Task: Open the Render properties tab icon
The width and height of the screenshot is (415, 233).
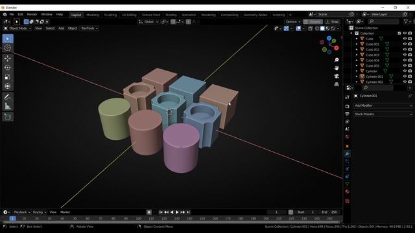Action: click(348, 106)
